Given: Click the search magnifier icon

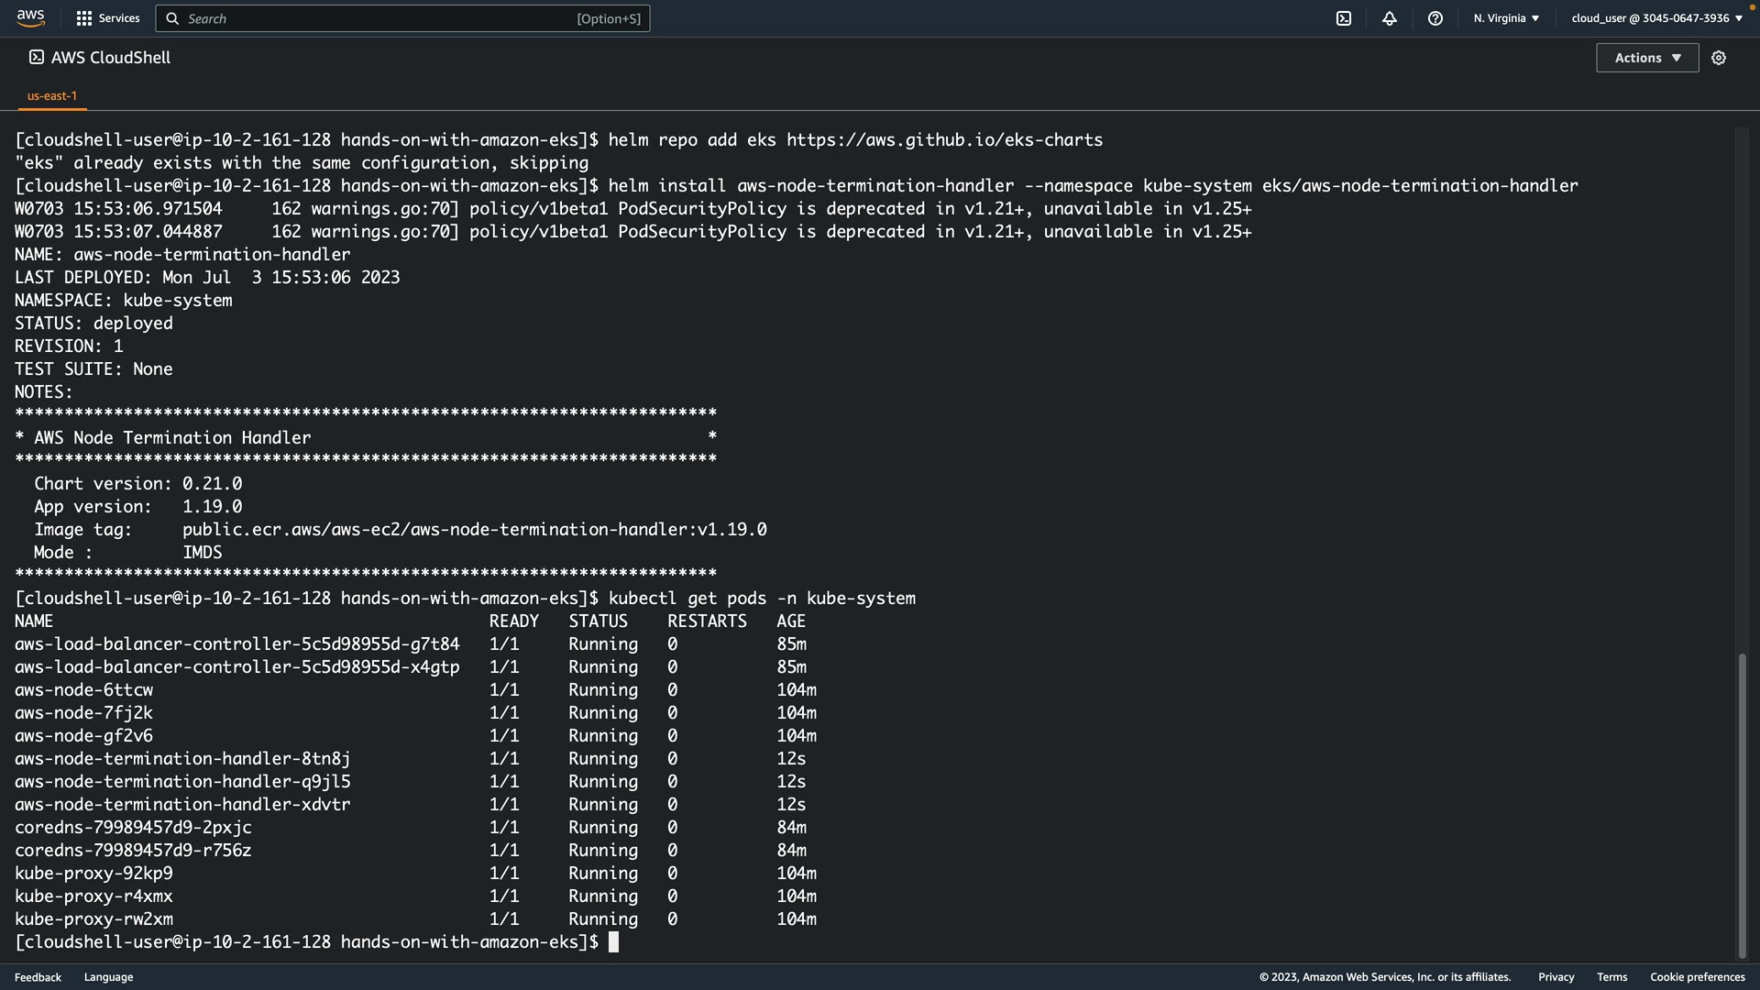Looking at the screenshot, I should (x=172, y=18).
